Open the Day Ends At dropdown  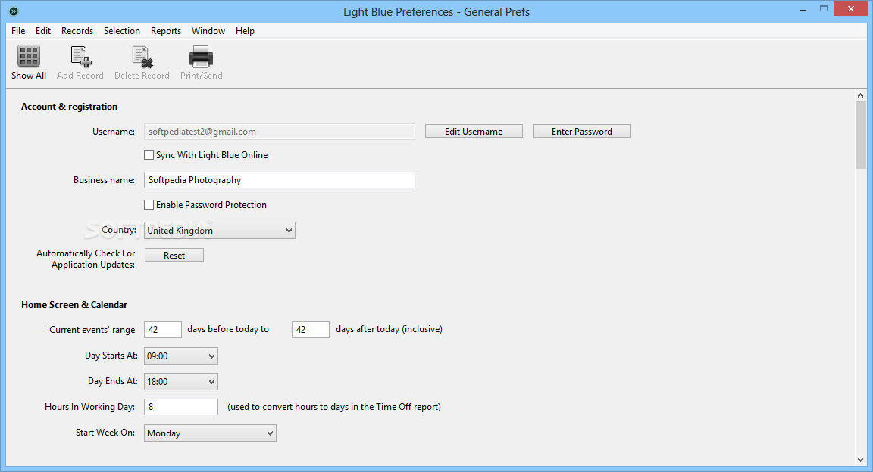tap(181, 381)
